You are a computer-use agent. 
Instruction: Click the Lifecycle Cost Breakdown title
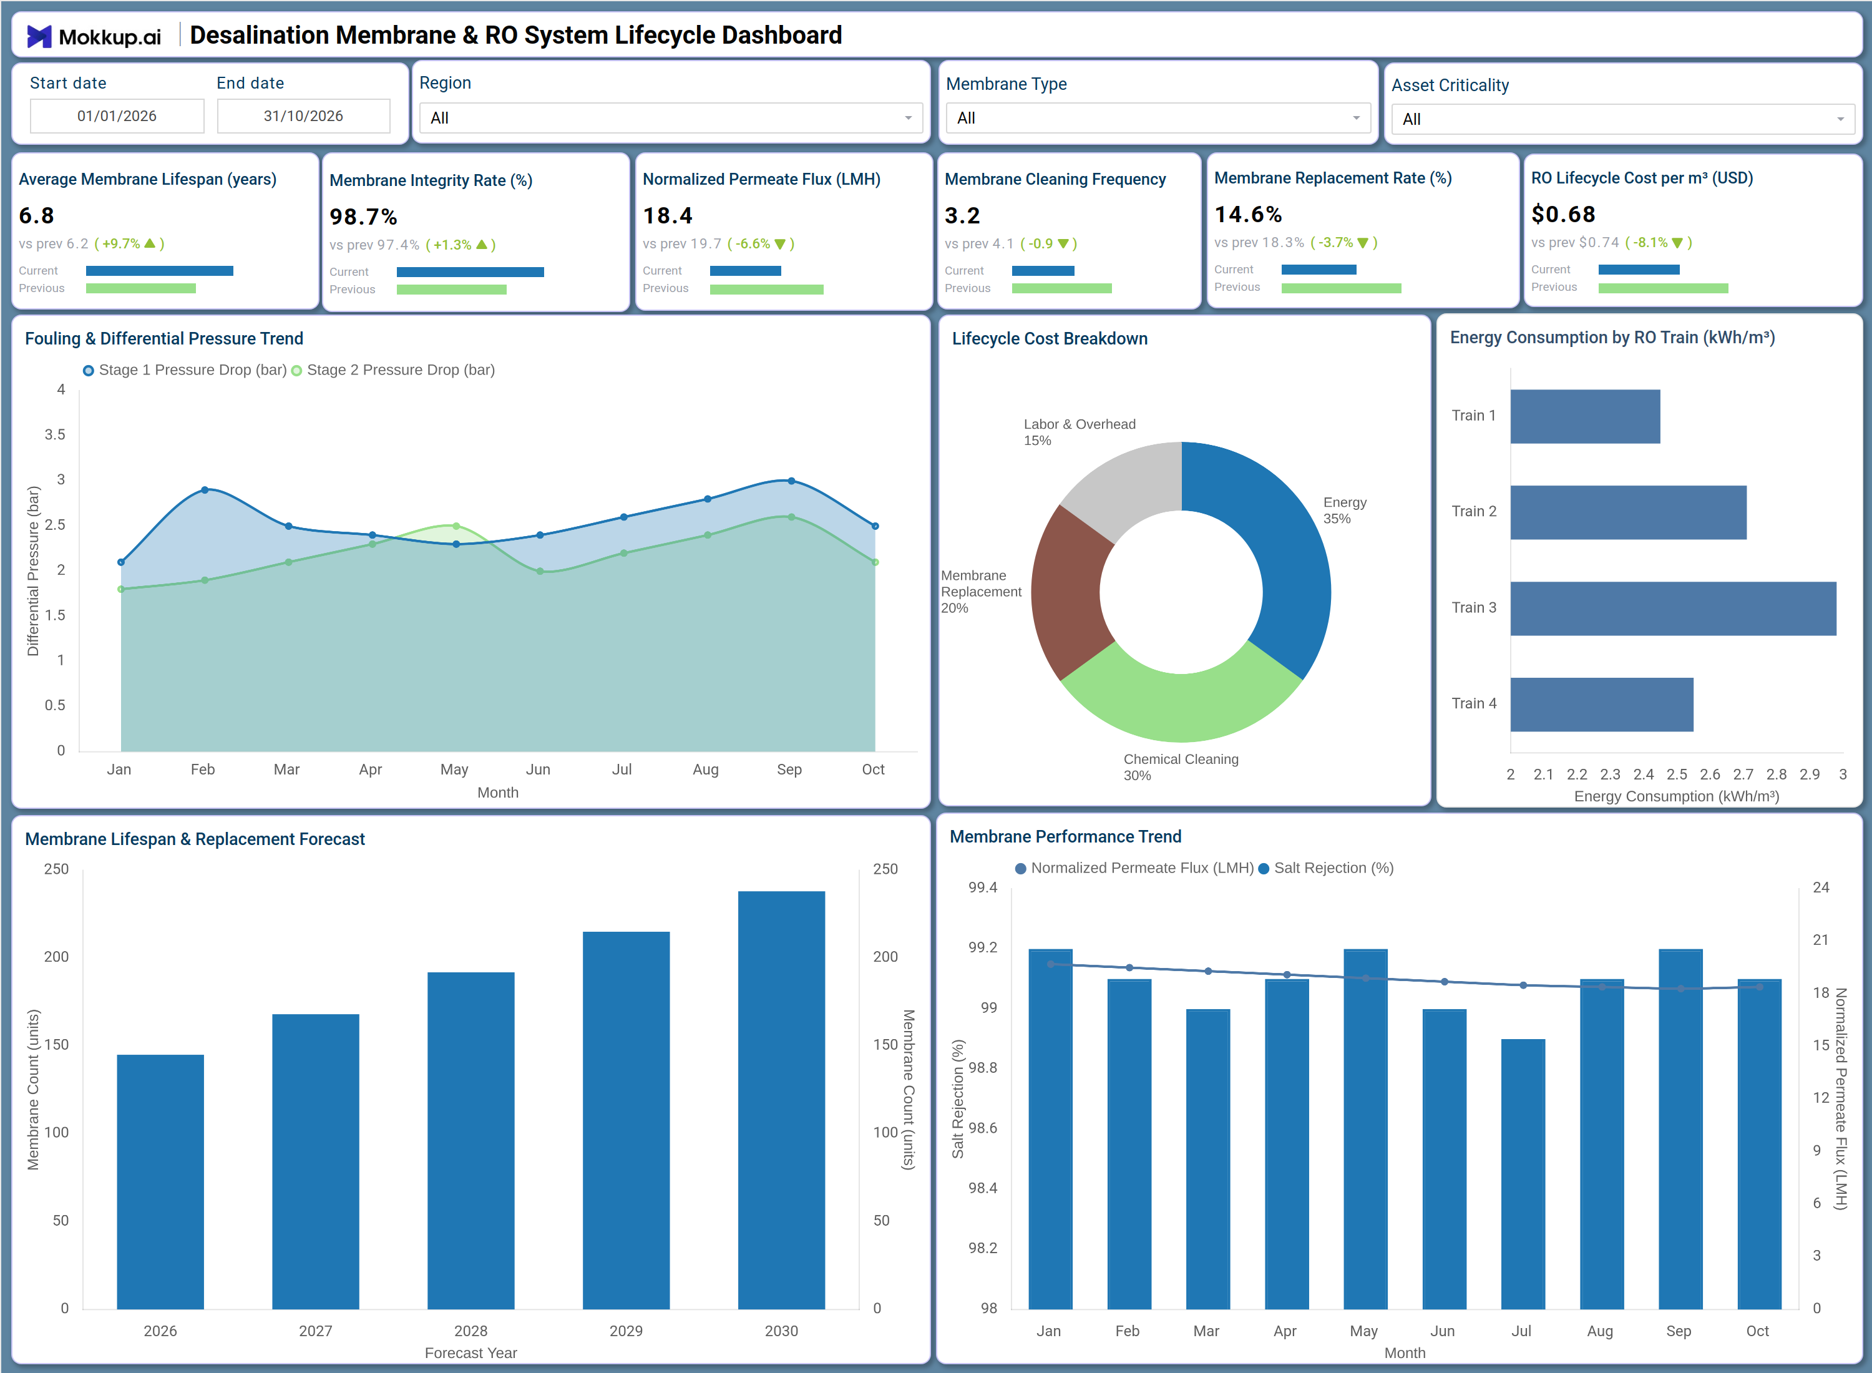coord(1050,339)
